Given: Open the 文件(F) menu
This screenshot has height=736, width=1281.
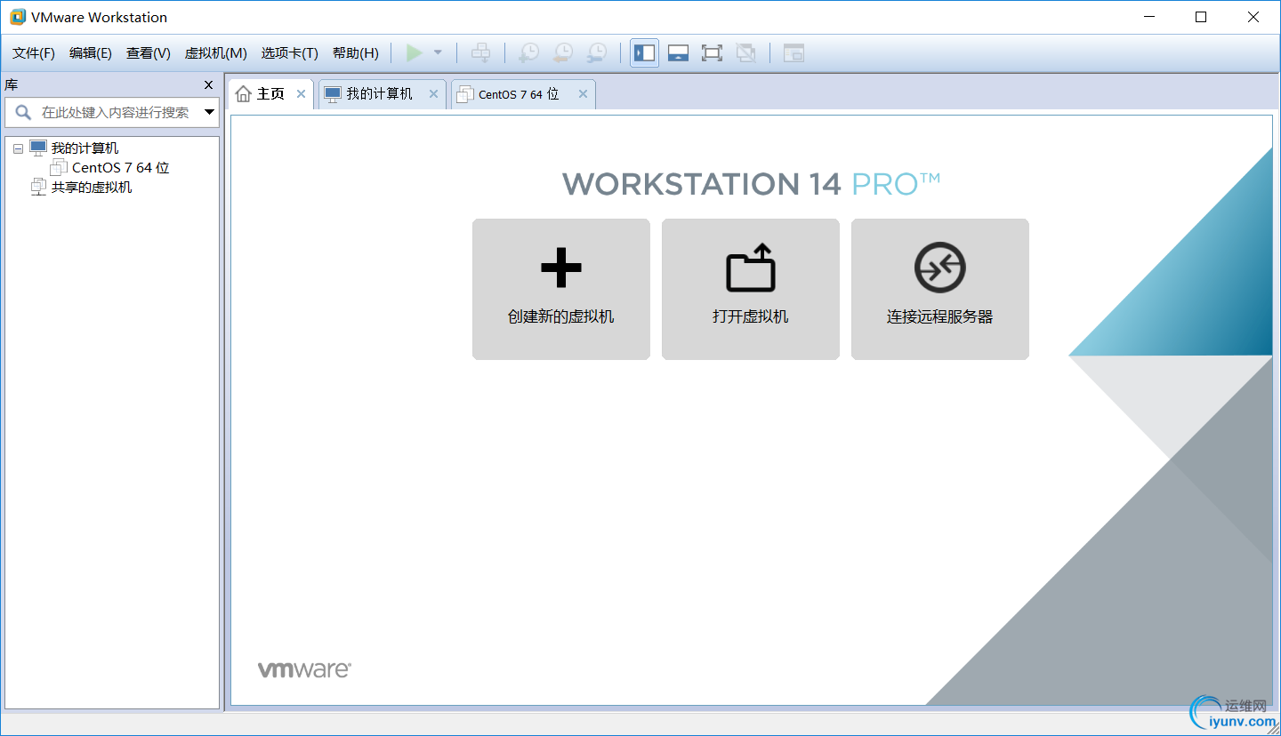Looking at the screenshot, I should [x=34, y=53].
